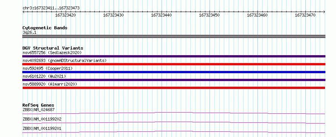Select the Cytogenetic Bands track title

[x=45, y=28]
